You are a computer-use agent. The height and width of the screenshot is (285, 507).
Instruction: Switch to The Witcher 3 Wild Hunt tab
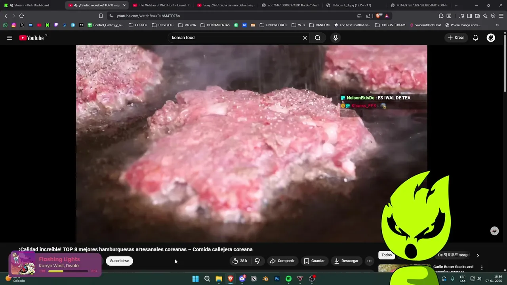click(x=161, y=5)
